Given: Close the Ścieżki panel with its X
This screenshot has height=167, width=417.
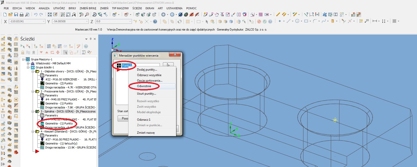Looking at the screenshot, I should point(95,39).
